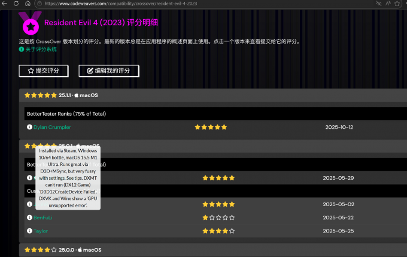This screenshot has height=257, width=407.
Task: Click the browser home icon
Action: (28, 4)
